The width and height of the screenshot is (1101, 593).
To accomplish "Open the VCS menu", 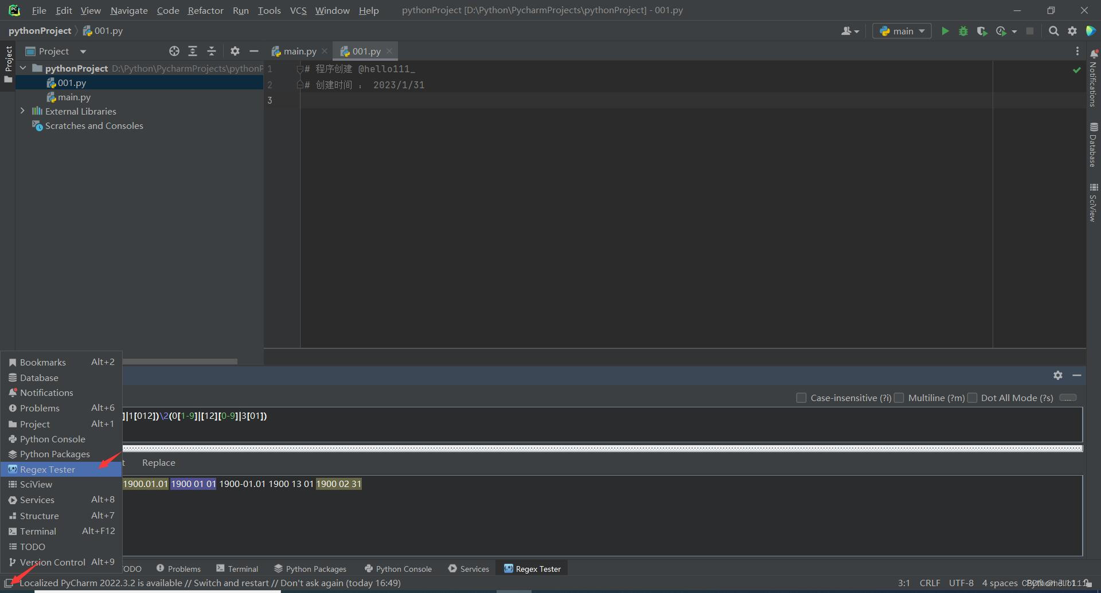I will pos(298,10).
